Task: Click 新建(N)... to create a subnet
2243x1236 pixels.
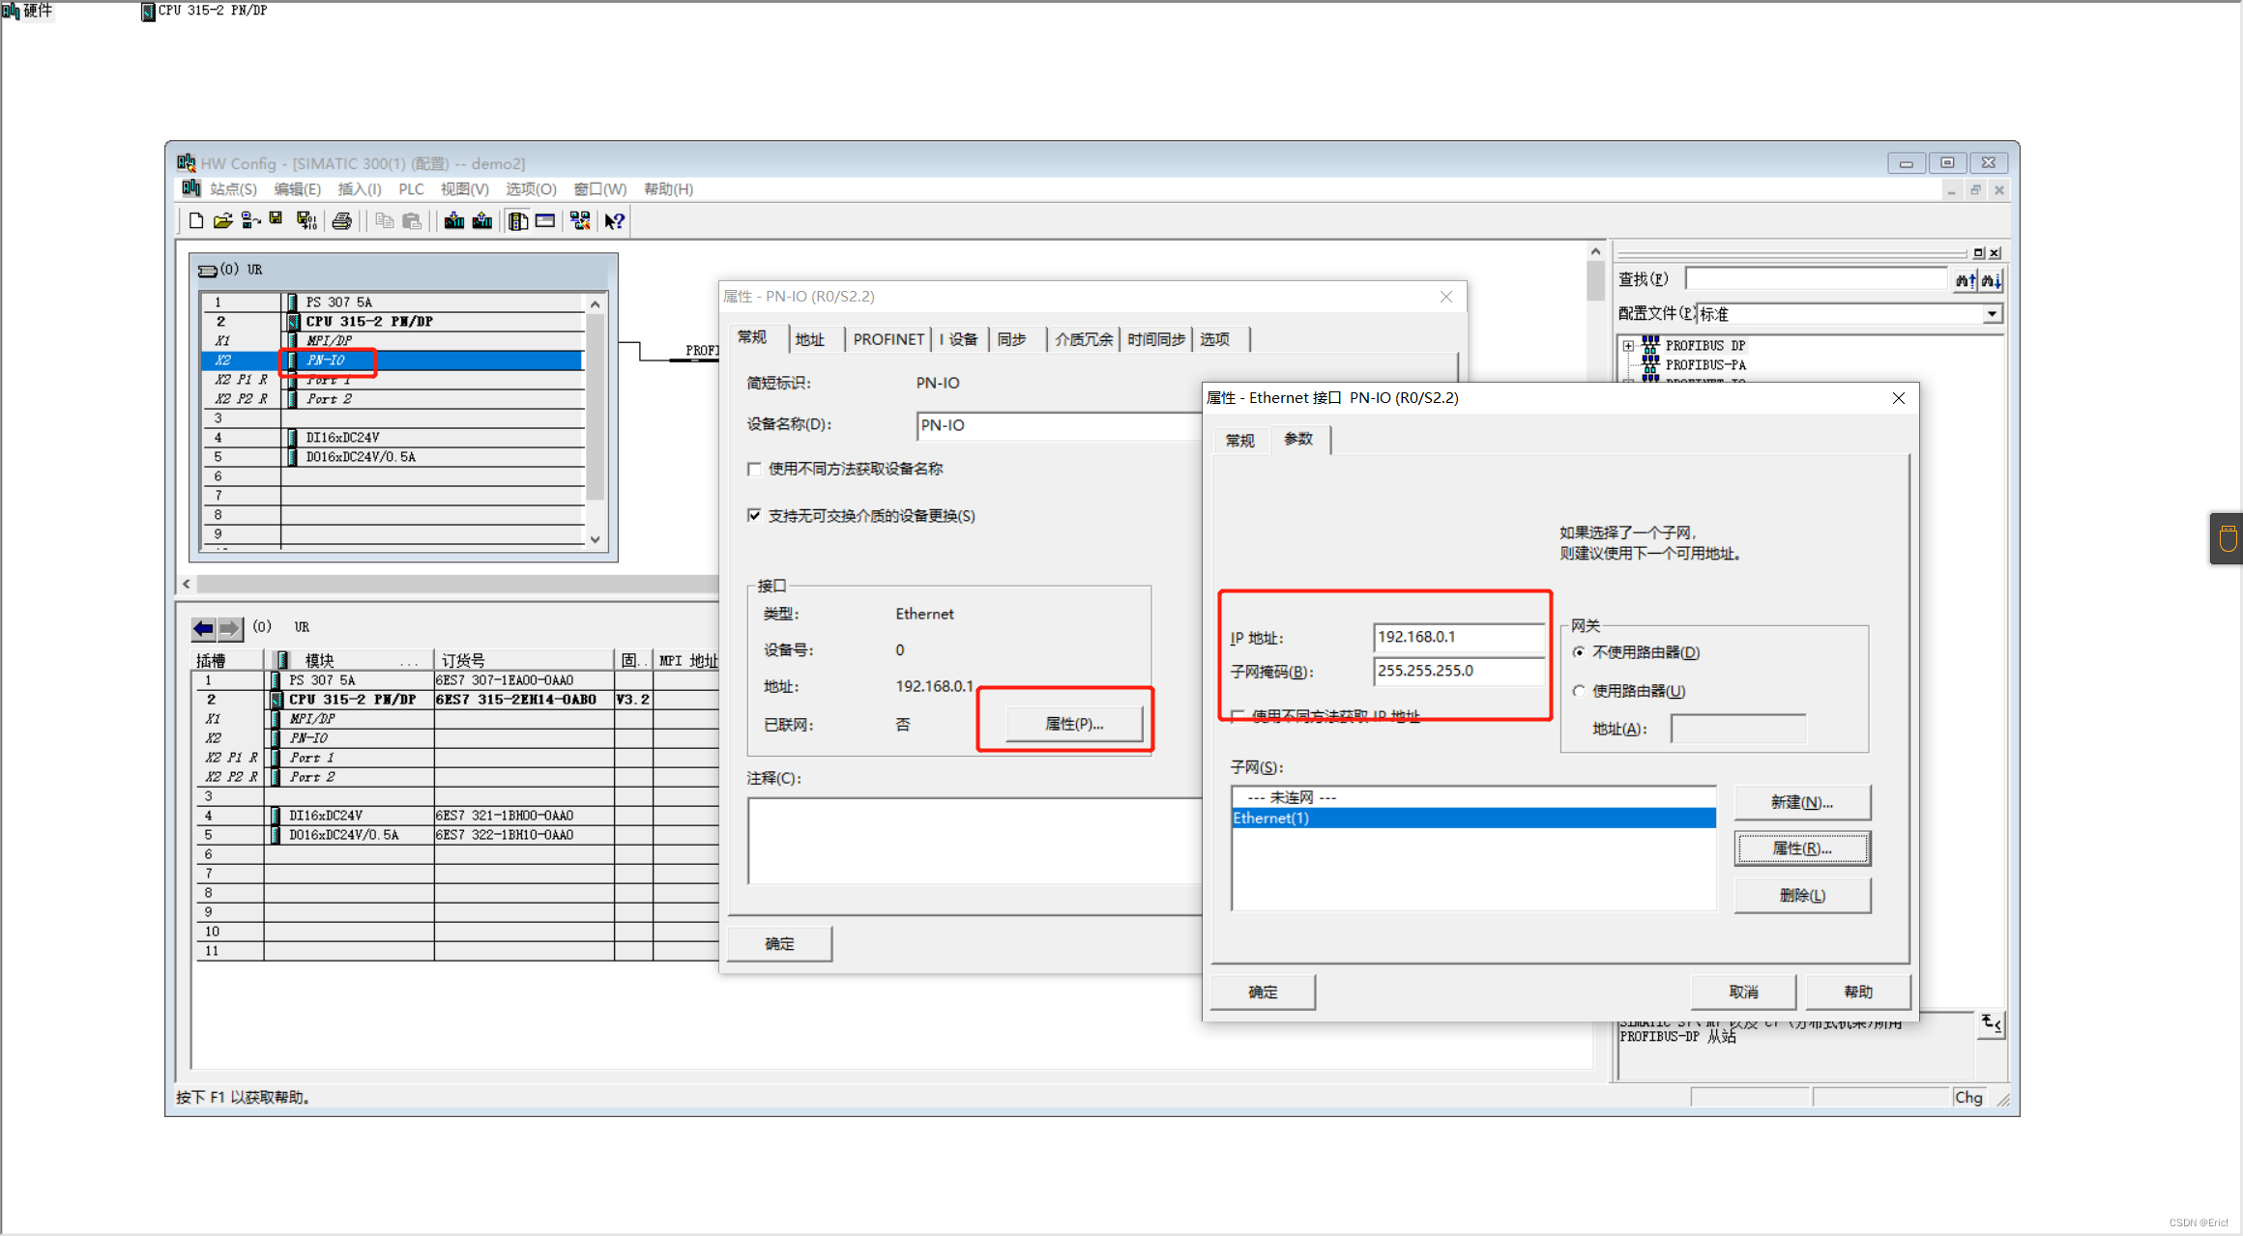Action: pos(1802,802)
